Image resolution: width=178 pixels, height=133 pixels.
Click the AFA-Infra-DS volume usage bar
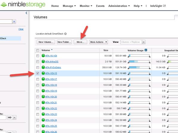pyautogui.click(x=139, y=61)
